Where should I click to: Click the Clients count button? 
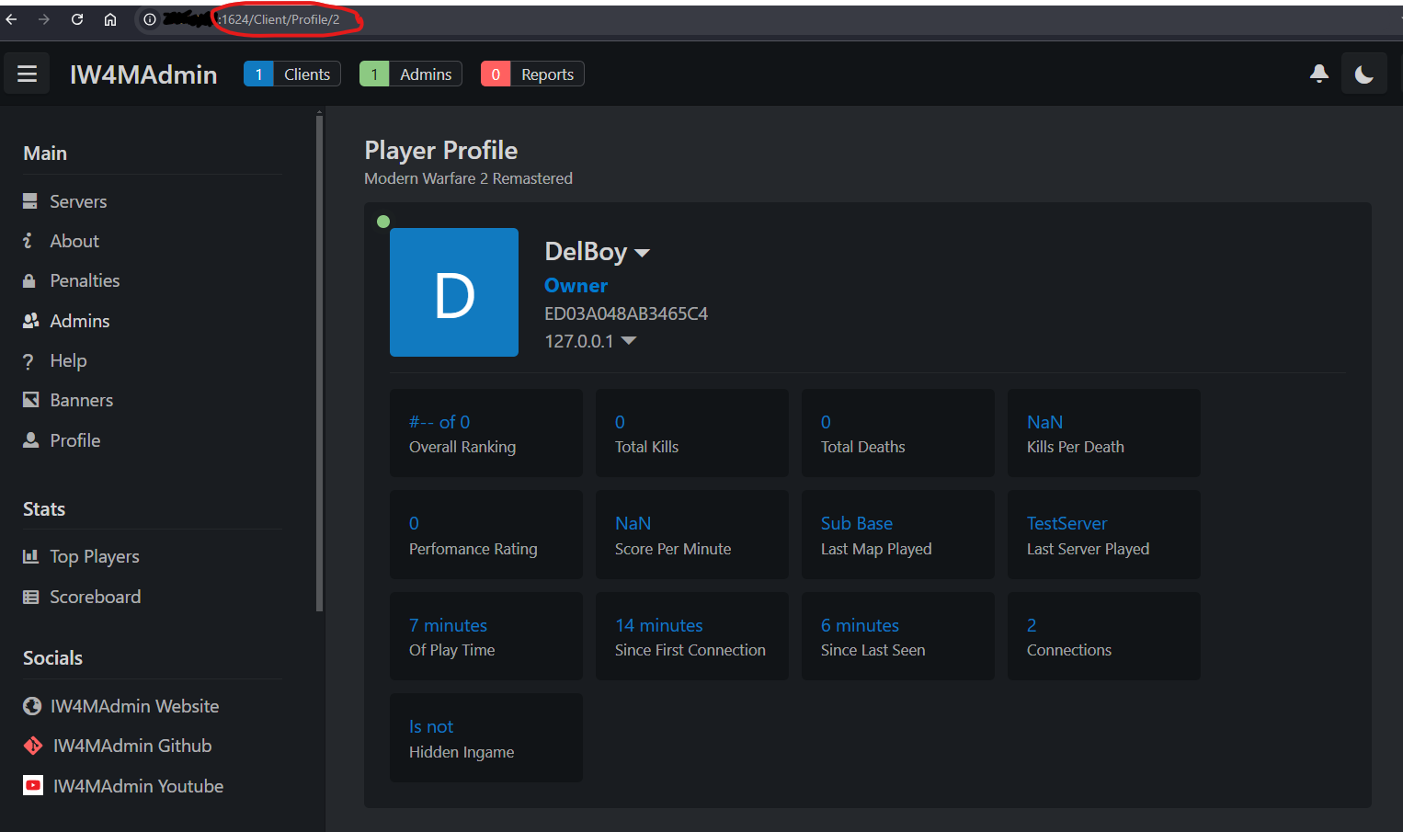coord(291,74)
